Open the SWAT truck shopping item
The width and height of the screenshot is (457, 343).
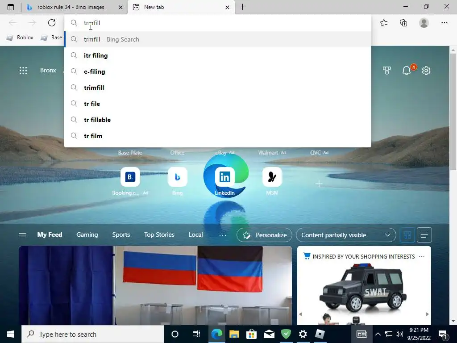[364, 287]
